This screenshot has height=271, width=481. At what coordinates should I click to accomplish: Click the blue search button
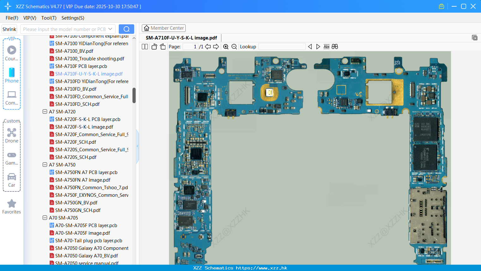(126, 29)
